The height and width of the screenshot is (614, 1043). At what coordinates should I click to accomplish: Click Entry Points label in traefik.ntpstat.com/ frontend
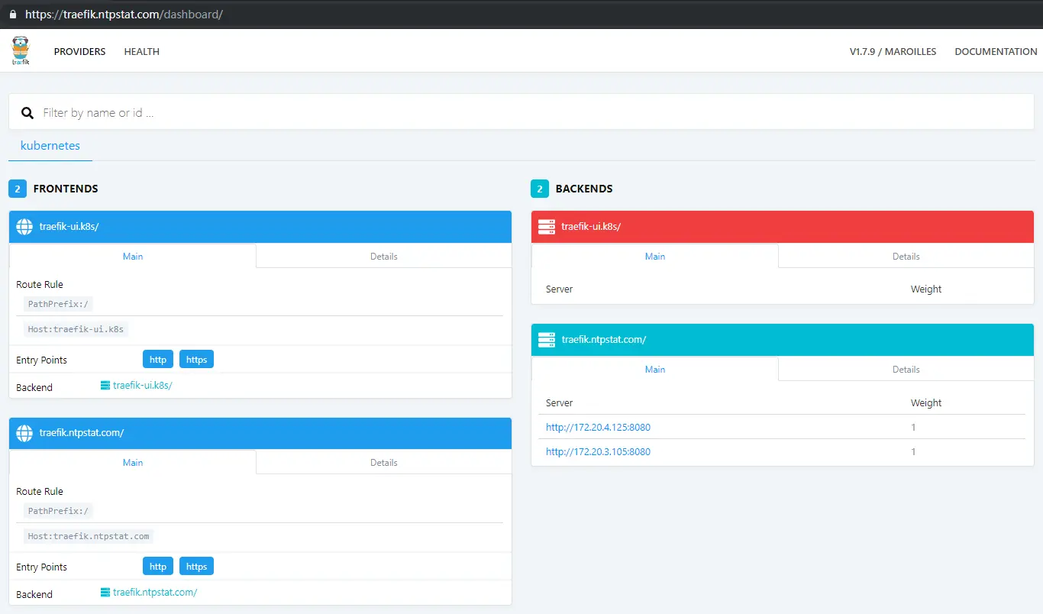41,567
